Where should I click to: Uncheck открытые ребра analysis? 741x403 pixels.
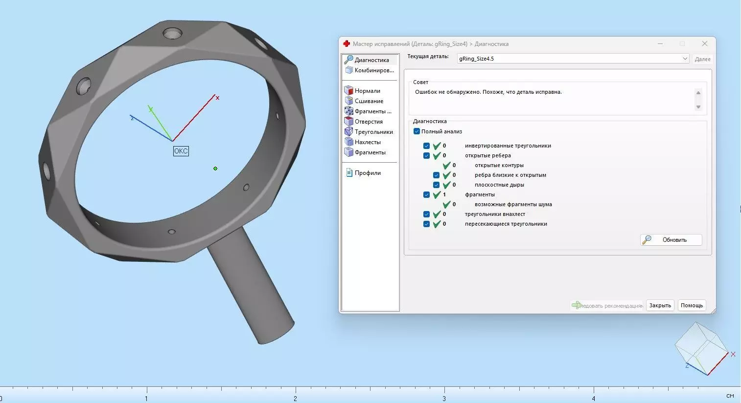pos(427,156)
